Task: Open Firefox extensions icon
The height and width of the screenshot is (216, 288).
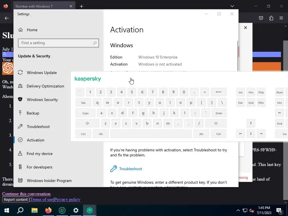Action: (271, 18)
